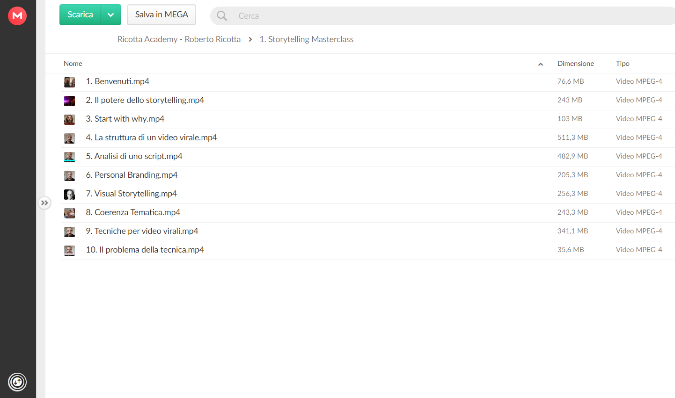The height and width of the screenshot is (398, 675).
Task: Click thumbnail of 1. Benvenuti.mp4
Action: click(69, 82)
